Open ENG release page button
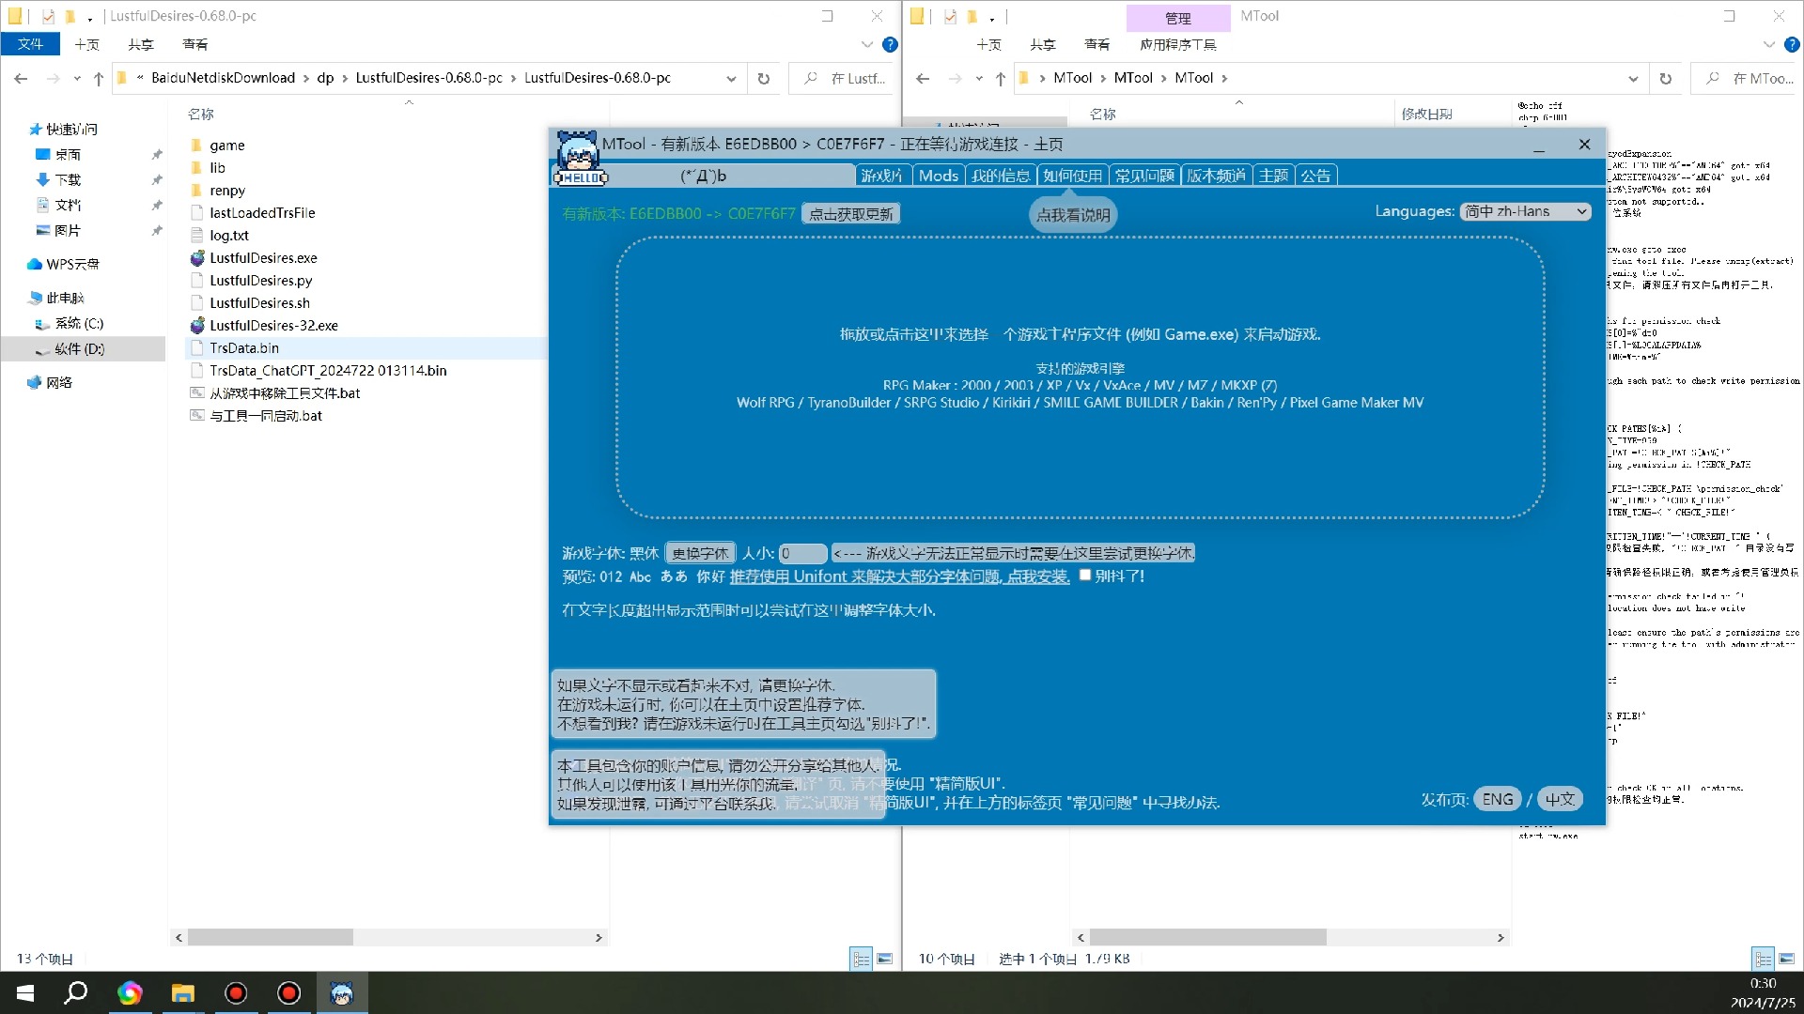1804x1014 pixels. pos(1498,799)
